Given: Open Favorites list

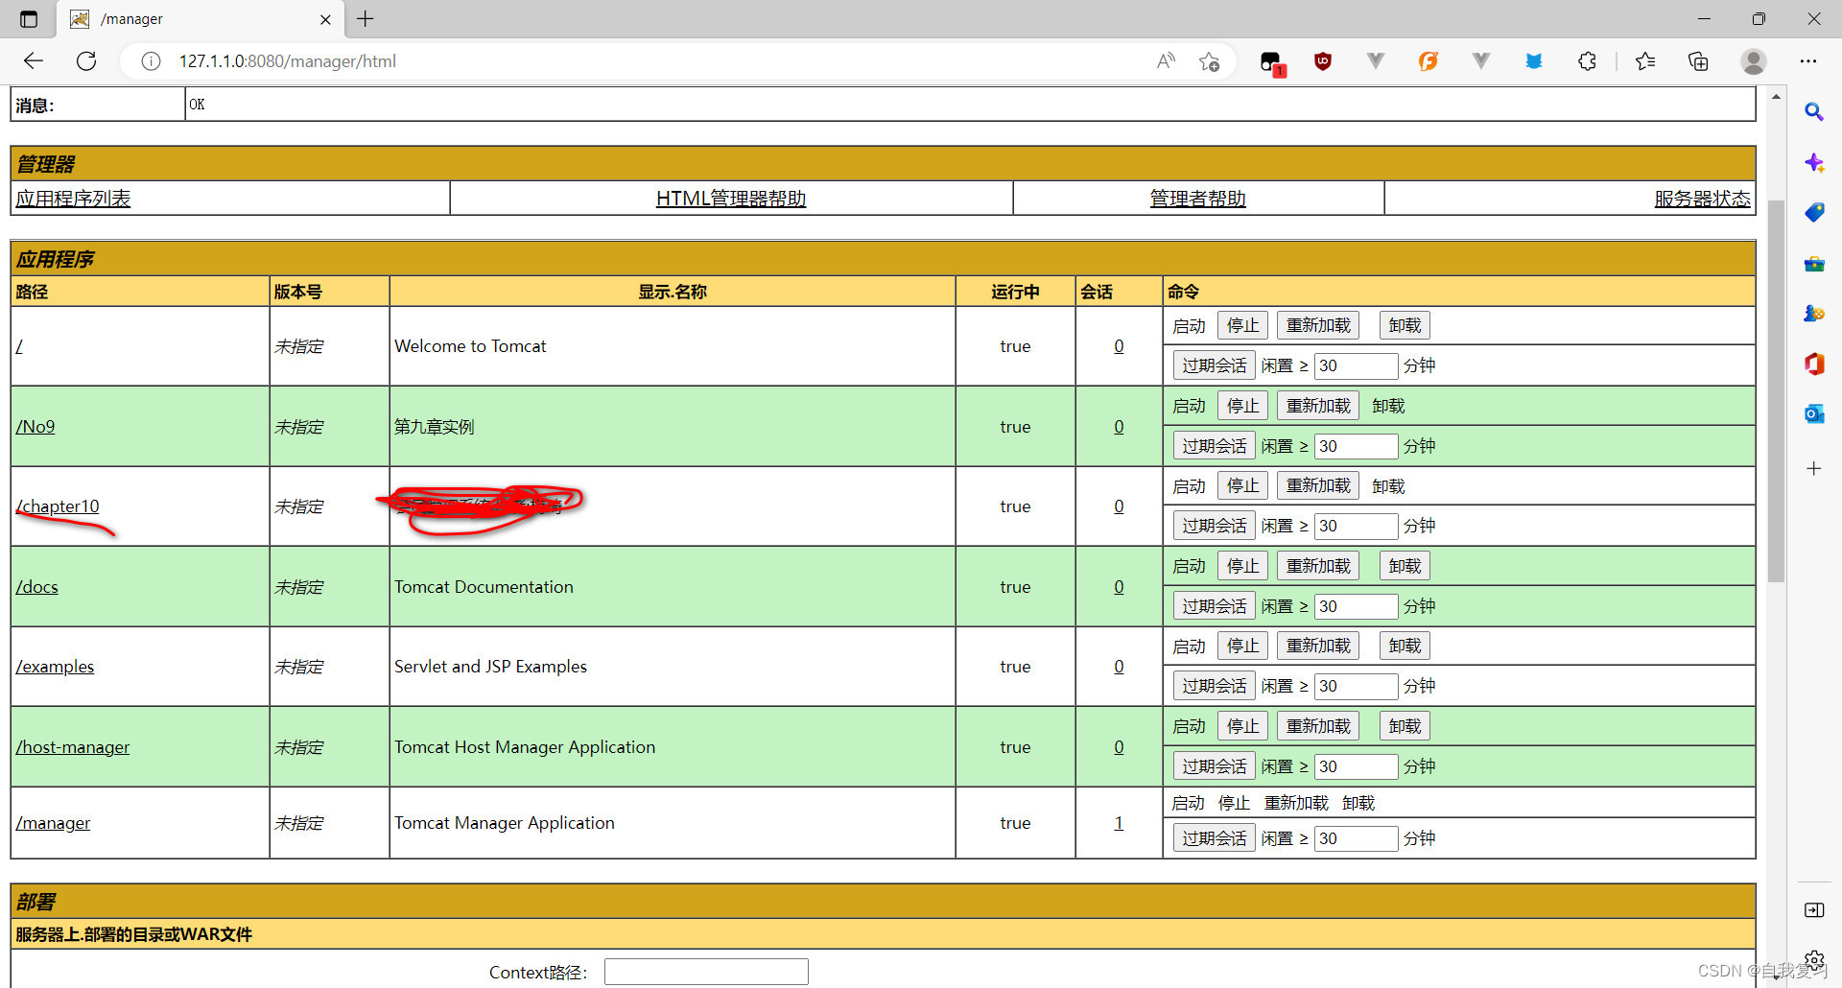Looking at the screenshot, I should pos(1645,61).
